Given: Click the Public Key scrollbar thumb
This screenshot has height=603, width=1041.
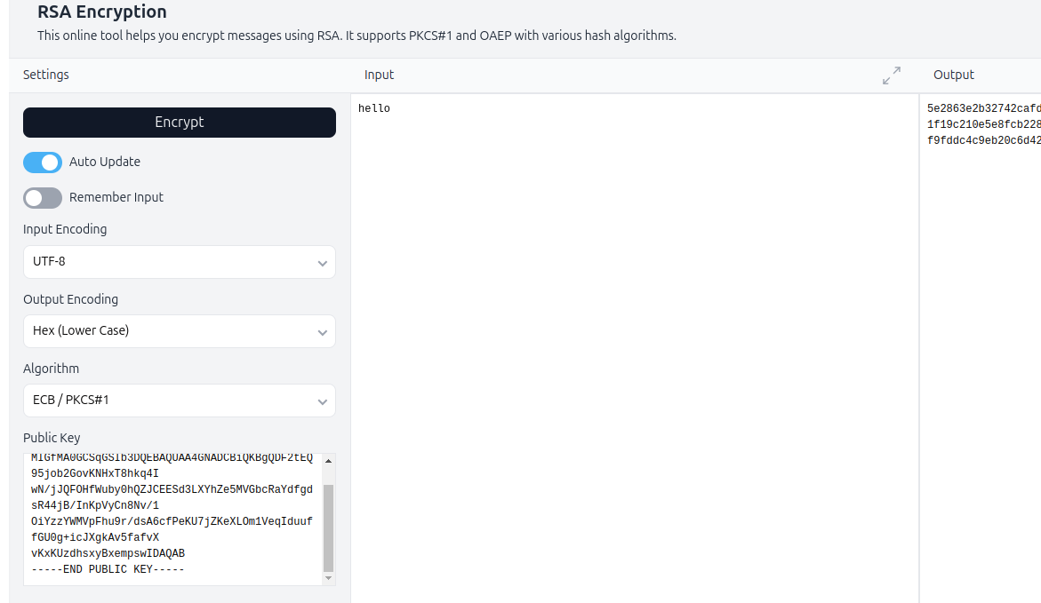Looking at the screenshot, I should pos(329,528).
